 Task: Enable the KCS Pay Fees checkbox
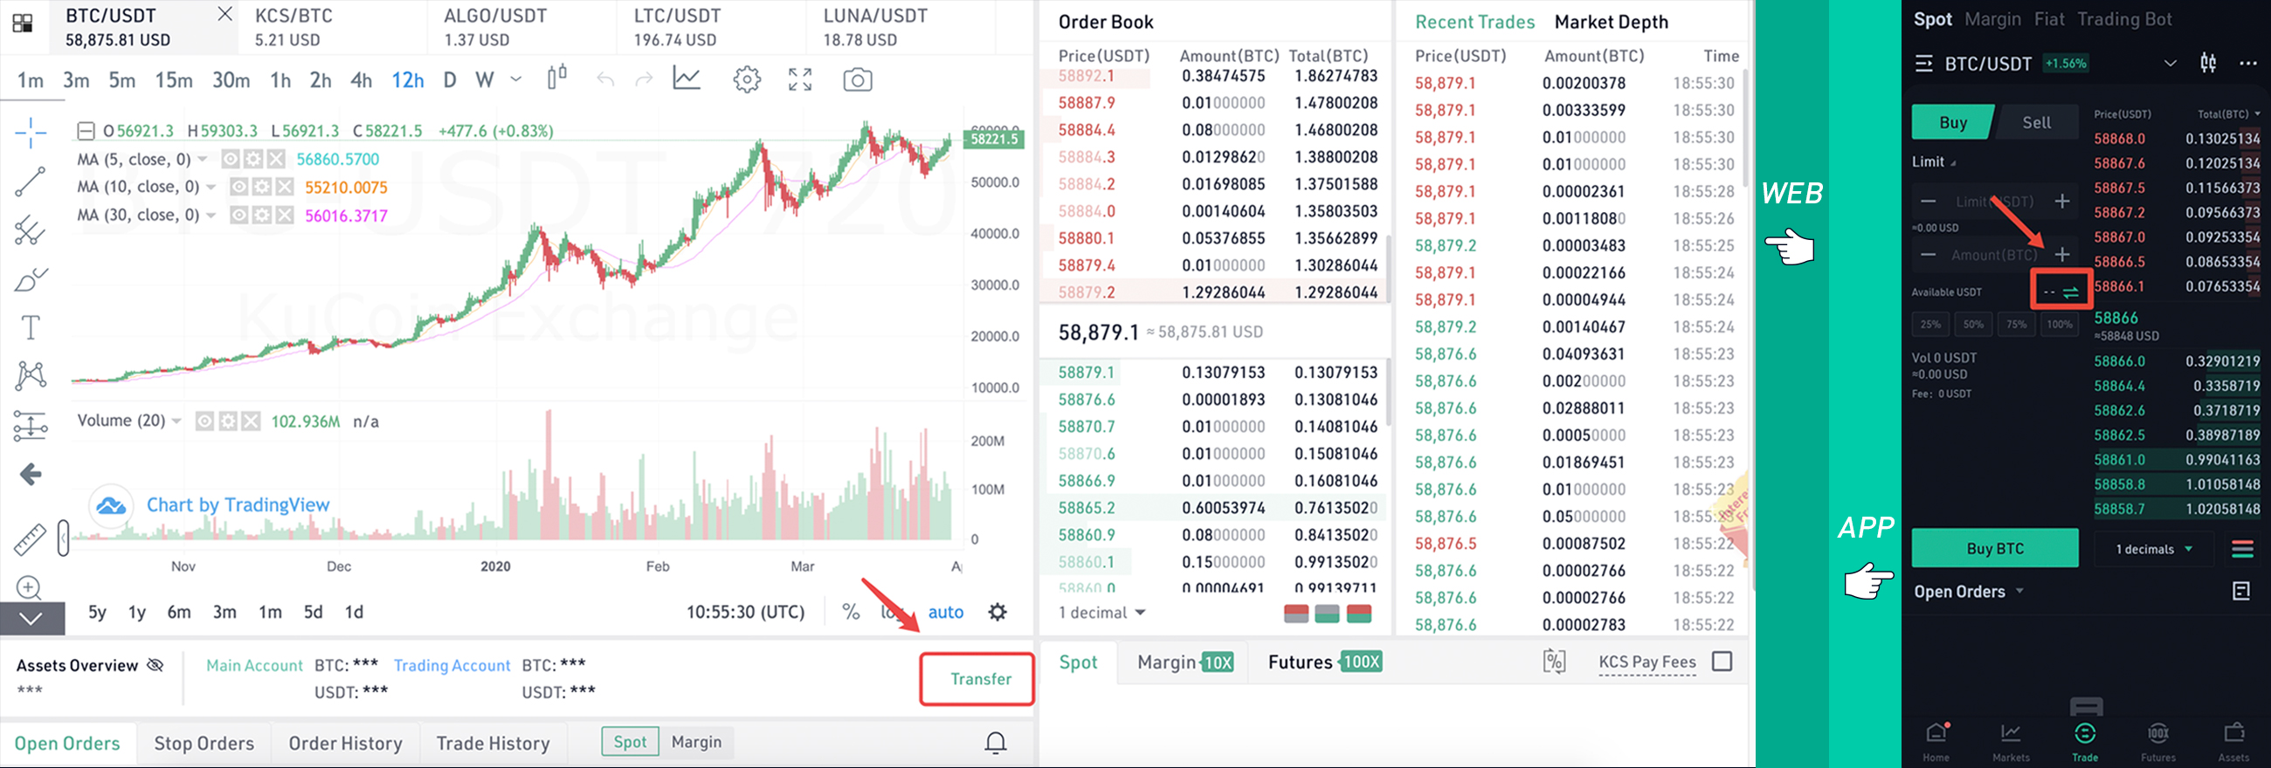click(1721, 662)
